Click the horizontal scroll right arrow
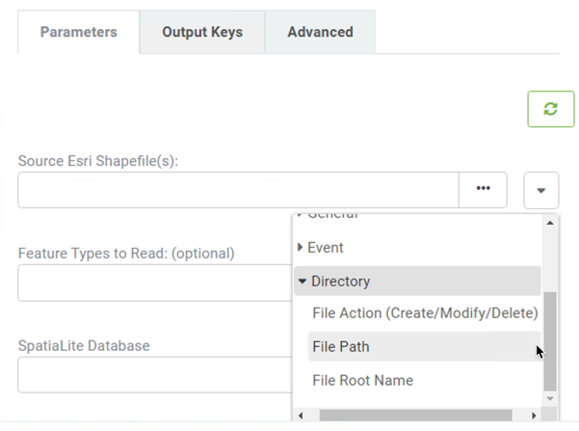The height and width of the screenshot is (431, 579). click(x=534, y=416)
